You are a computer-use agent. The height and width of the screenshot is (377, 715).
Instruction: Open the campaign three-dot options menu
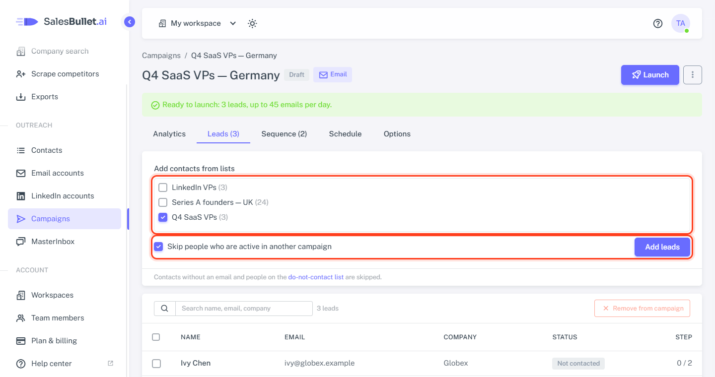pos(693,75)
